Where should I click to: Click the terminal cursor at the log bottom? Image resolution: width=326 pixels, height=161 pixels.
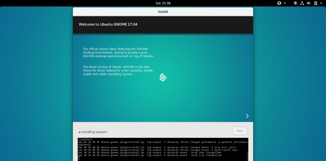coord(79,158)
